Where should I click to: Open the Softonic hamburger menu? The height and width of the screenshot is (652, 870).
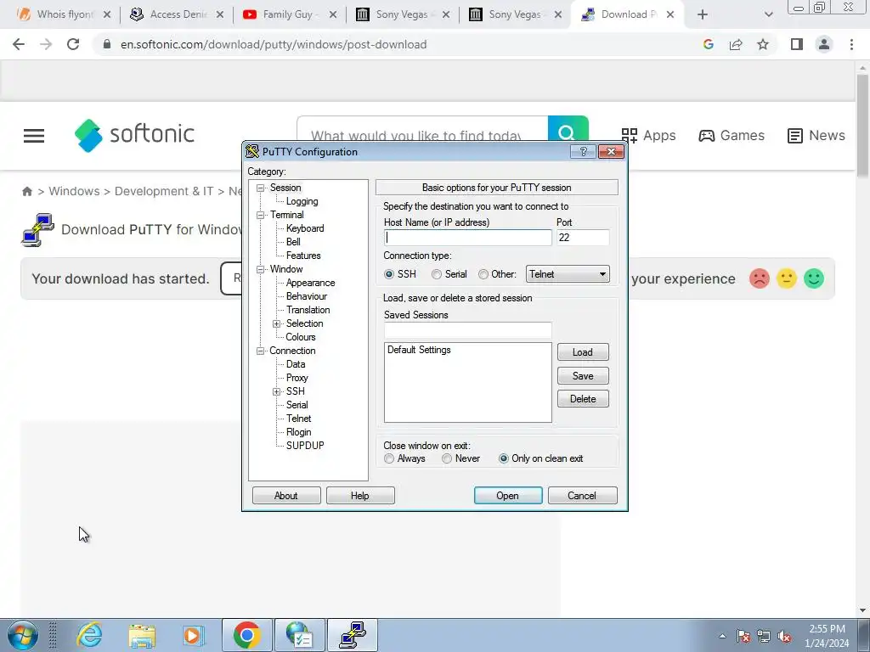point(34,135)
